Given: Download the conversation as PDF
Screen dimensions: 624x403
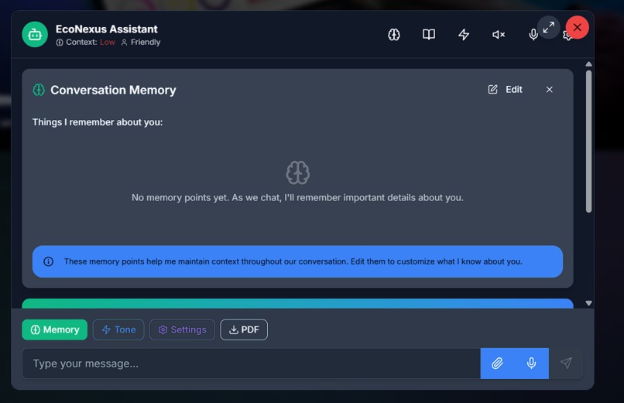Looking at the screenshot, I should click(x=244, y=330).
